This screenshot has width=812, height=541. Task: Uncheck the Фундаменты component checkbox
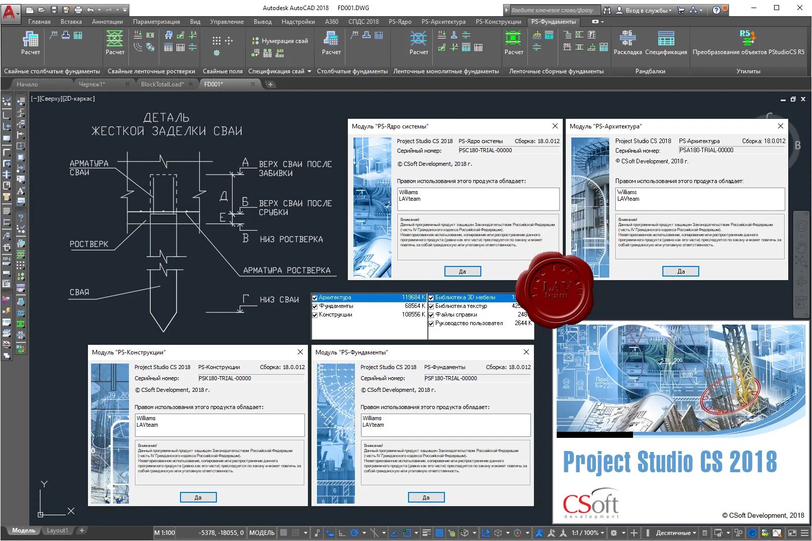tap(315, 306)
